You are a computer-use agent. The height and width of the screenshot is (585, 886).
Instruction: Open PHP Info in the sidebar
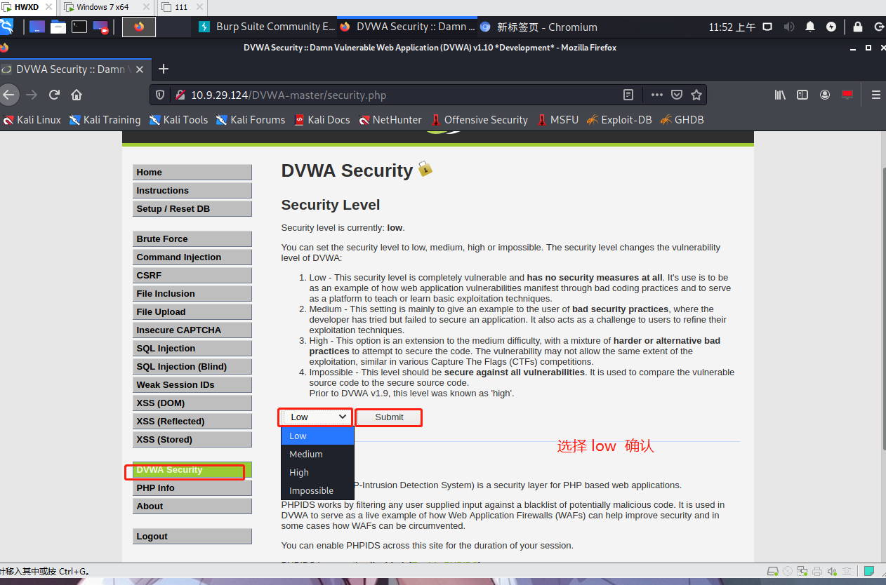[x=192, y=487]
